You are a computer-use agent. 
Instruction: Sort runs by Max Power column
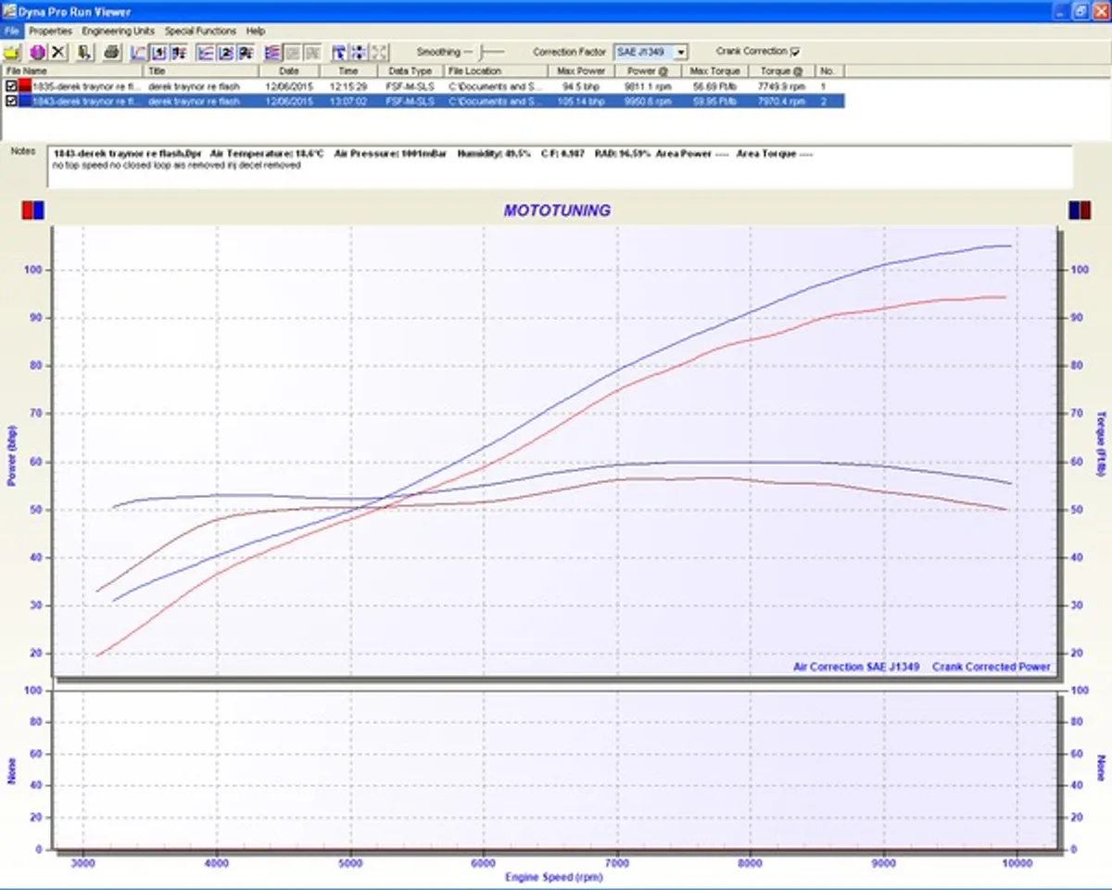[x=581, y=70]
